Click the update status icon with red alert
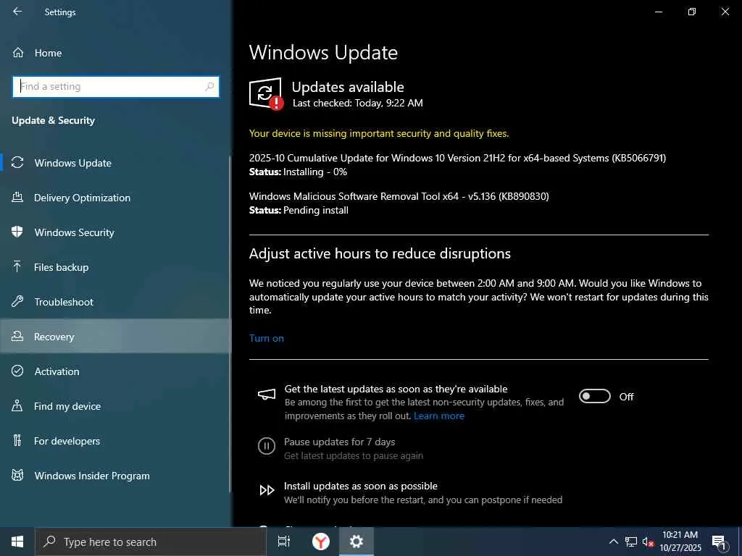The width and height of the screenshot is (742, 556). 266,93
